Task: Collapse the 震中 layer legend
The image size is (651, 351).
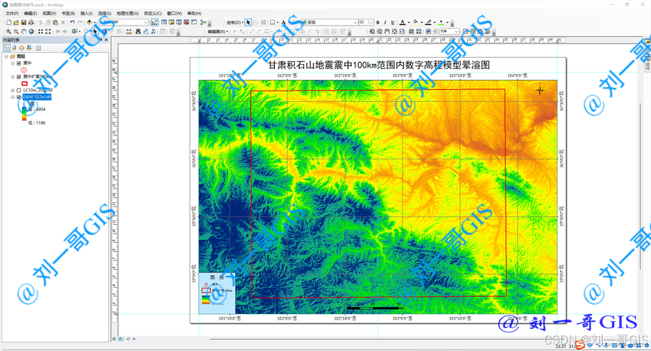Action: point(12,63)
